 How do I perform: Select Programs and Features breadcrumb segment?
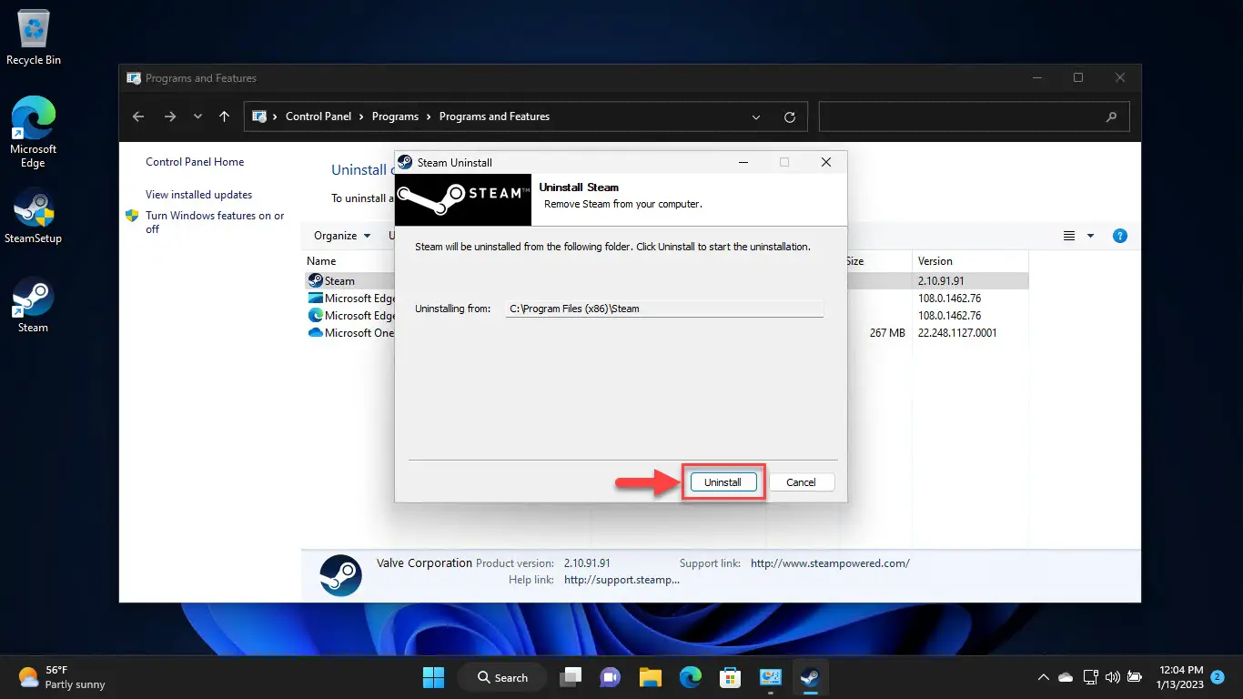coord(494,116)
